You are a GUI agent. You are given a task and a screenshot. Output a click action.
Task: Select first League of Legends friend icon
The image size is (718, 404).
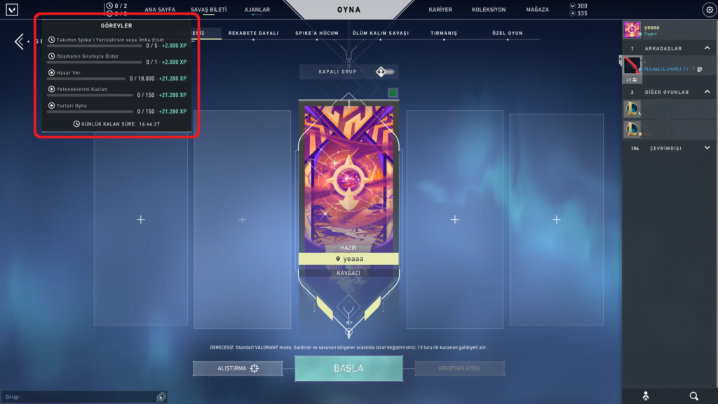click(632, 109)
